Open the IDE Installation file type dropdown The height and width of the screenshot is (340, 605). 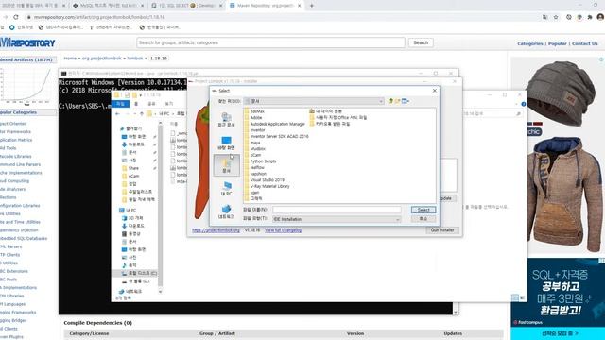point(397,219)
